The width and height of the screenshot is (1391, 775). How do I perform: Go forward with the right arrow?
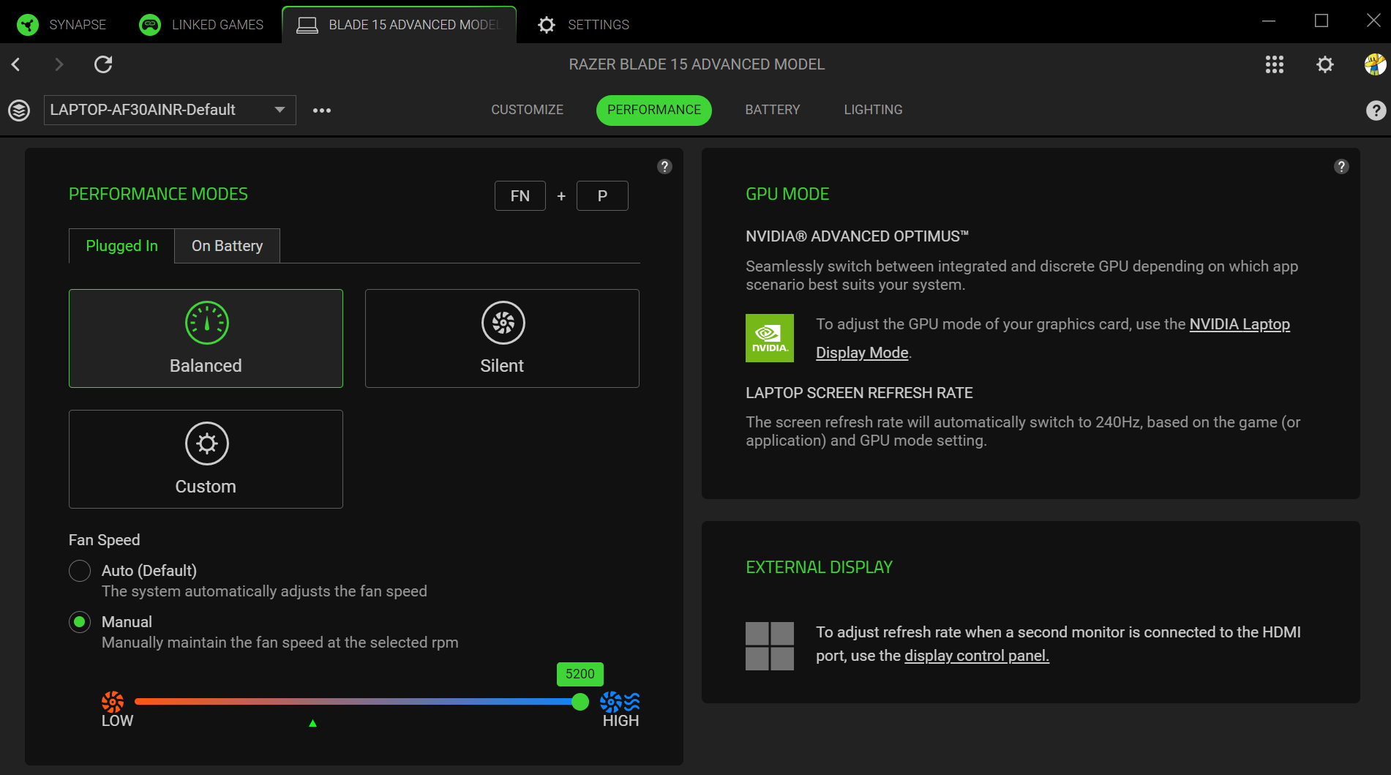(x=59, y=64)
